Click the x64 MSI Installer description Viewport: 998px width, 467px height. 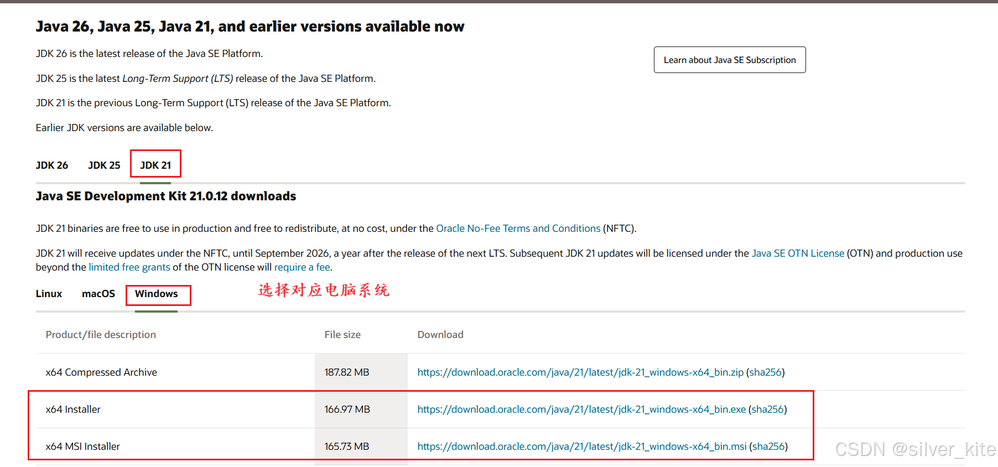[x=83, y=447]
